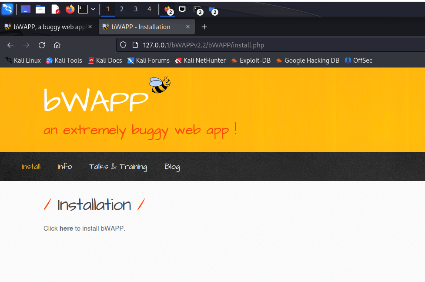Open the Google Hacking DB bookmark

click(x=307, y=60)
